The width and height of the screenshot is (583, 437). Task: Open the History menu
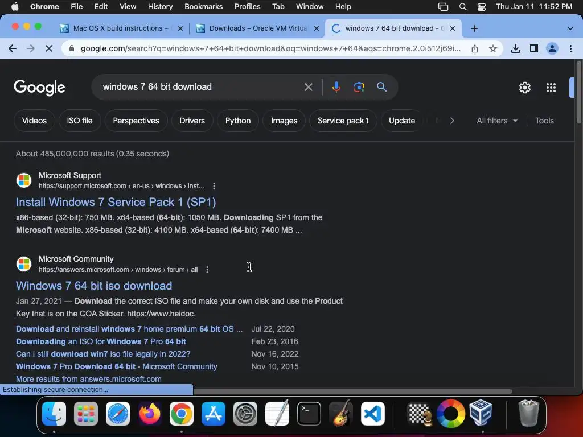click(160, 7)
